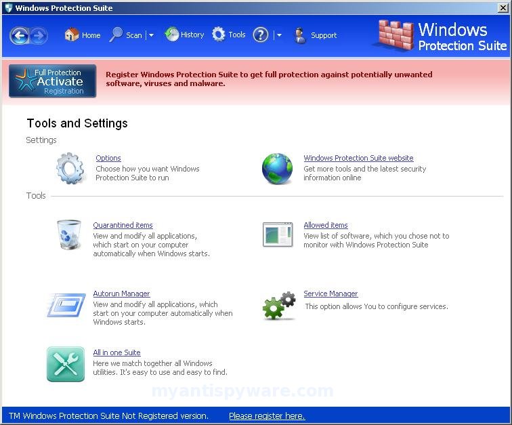
Task: Click the History clock icon
Action: 172,35
